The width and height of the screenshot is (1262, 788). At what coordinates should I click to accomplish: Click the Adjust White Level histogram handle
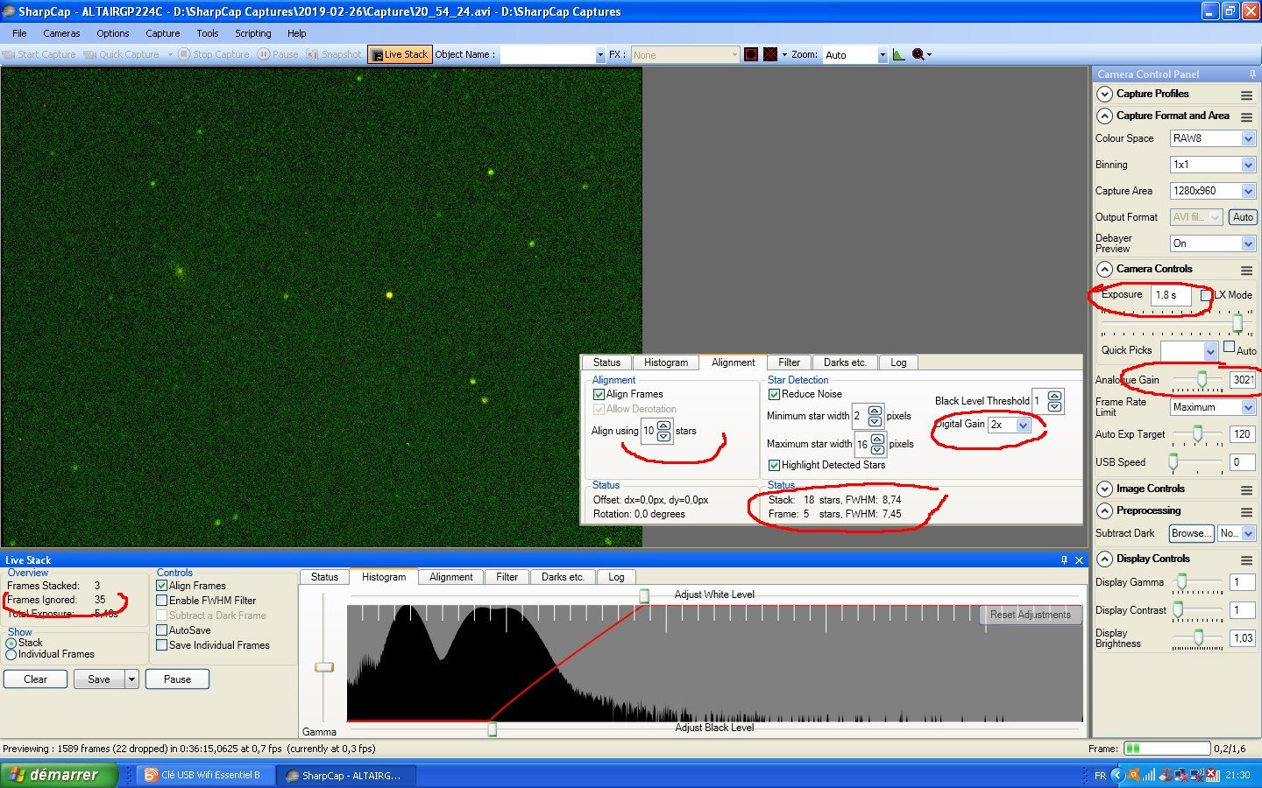[x=644, y=596]
